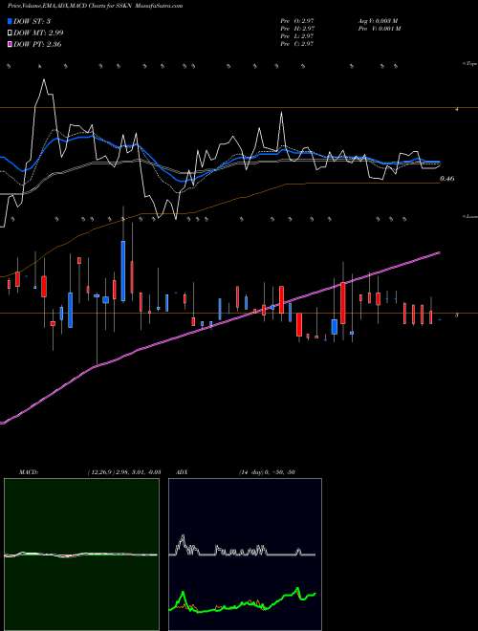Viewport: 478px width, 631px height.
Task: Click the 'Pre C: 2.97' close value
Action: point(297,44)
